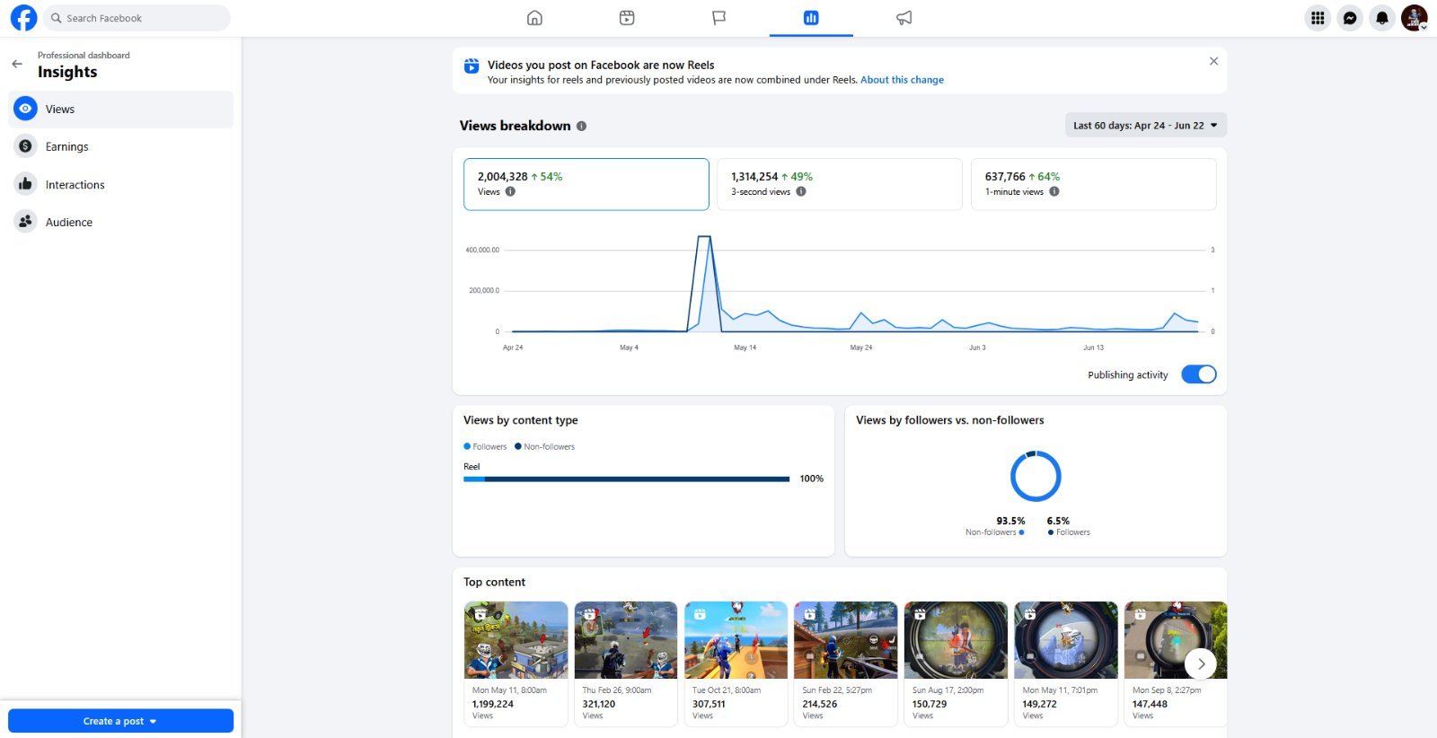Select the 2,004,328 Views metric card
1437x738 pixels.
coord(586,184)
